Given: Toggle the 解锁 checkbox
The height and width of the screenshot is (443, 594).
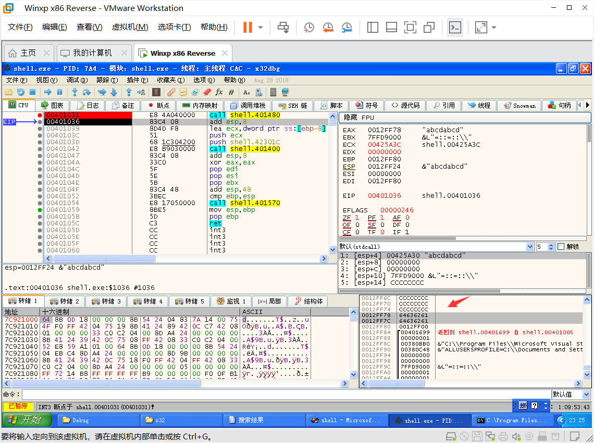Looking at the screenshot, I should [x=561, y=247].
